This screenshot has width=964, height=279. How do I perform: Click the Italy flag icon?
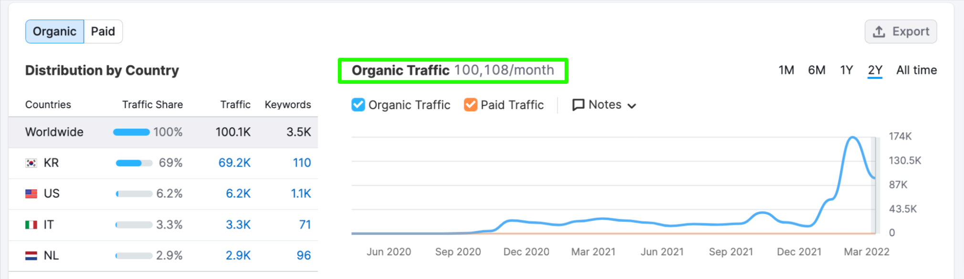[x=30, y=224]
